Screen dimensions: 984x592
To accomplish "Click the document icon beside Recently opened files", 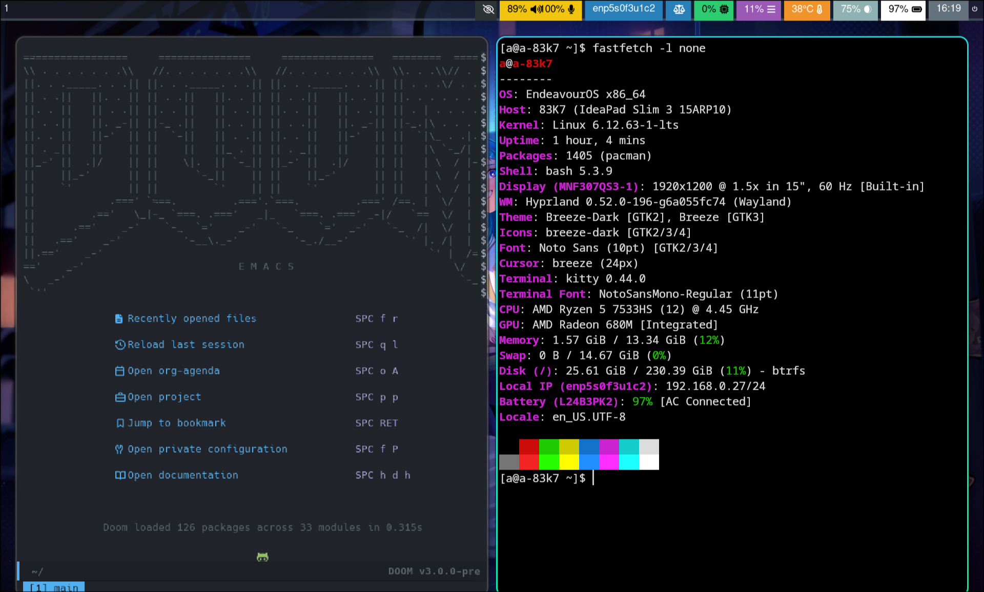I will (119, 318).
